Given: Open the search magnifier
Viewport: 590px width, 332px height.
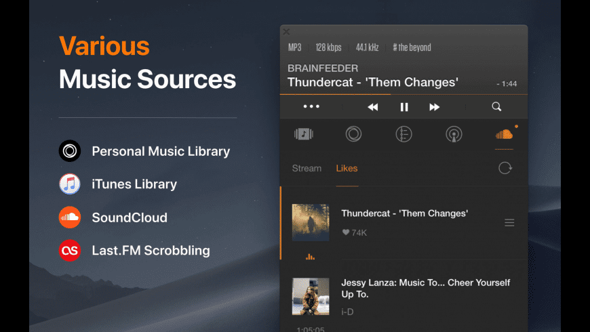Looking at the screenshot, I should click(496, 107).
